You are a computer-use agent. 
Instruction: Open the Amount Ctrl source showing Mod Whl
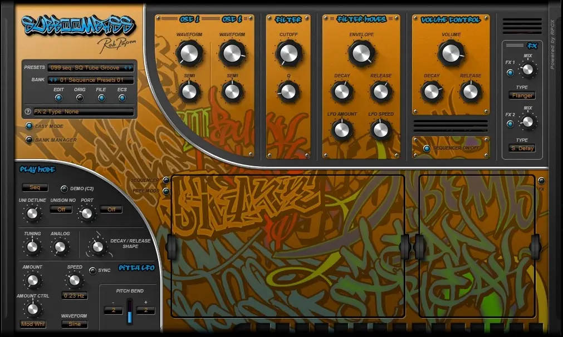(x=33, y=324)
